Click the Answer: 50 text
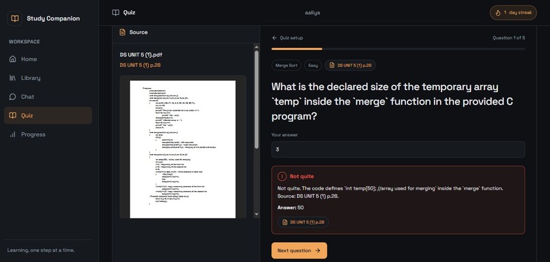 291,207
